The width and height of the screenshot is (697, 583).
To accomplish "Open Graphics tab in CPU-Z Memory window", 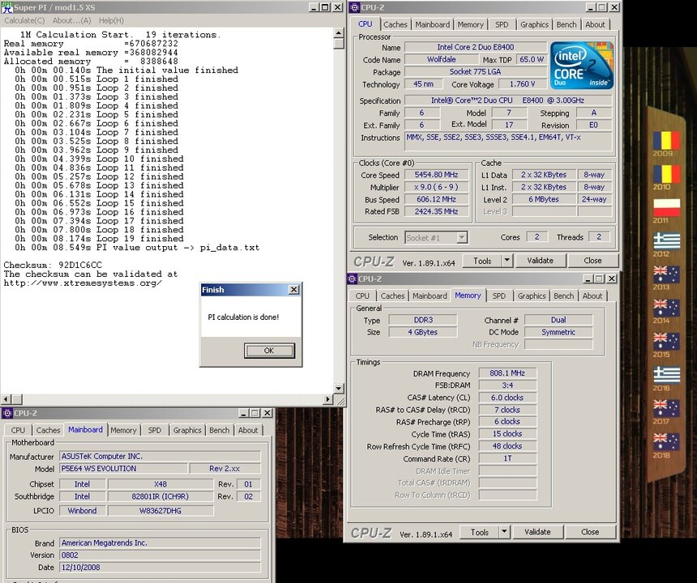I will tap(532, 296).
